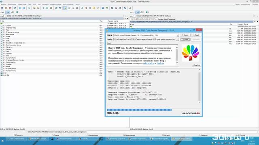Viewport: 259px width, 145px height.
Task: Open the Вкладки menu
Action: 45,4
